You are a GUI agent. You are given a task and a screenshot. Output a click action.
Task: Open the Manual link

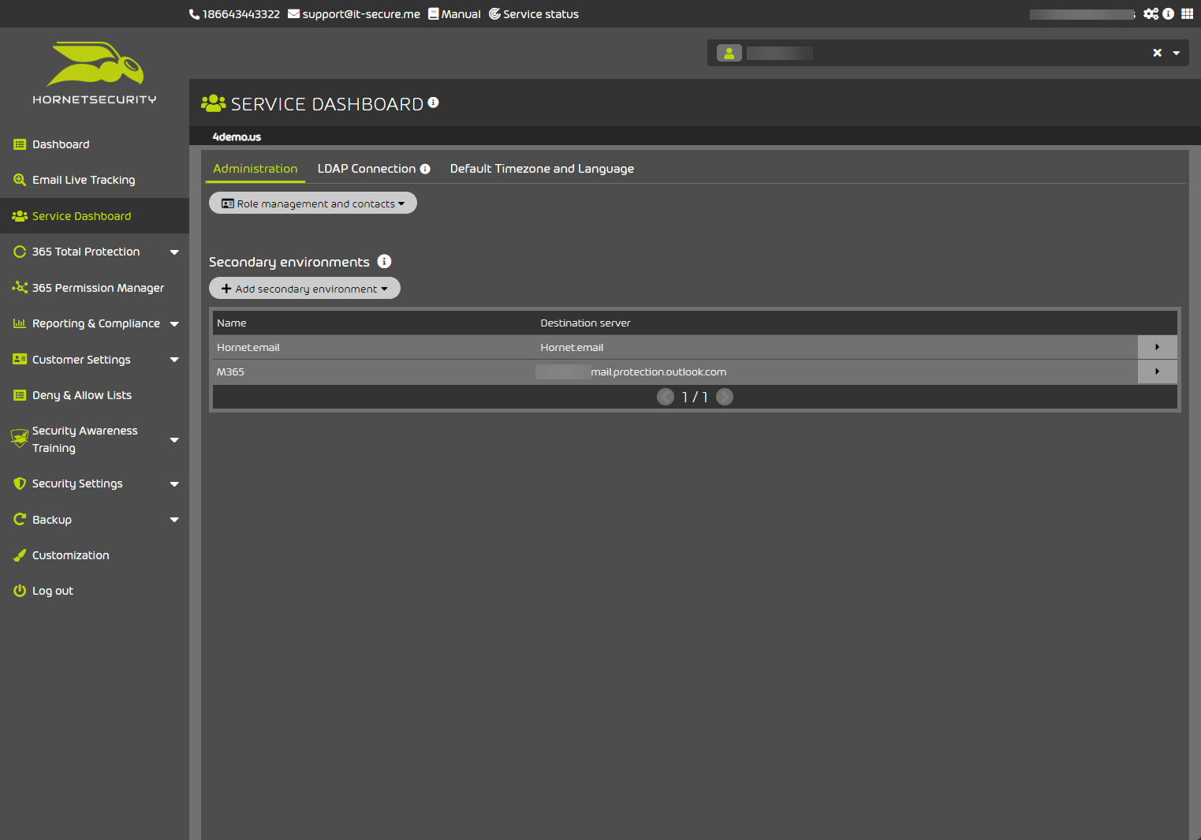pyautogui.click(x=461, y=14)
